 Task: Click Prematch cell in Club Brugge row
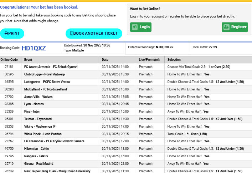coord(146,74)
